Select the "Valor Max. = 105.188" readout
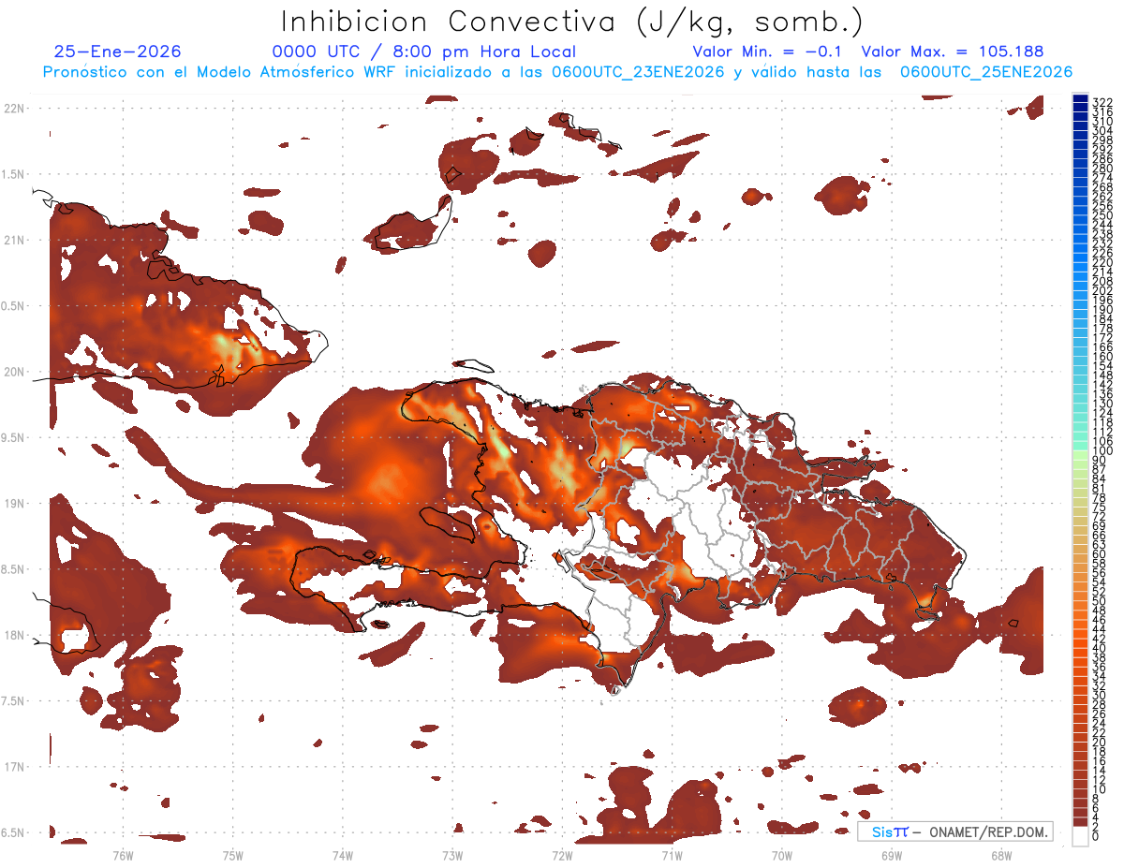 [953, 51]
